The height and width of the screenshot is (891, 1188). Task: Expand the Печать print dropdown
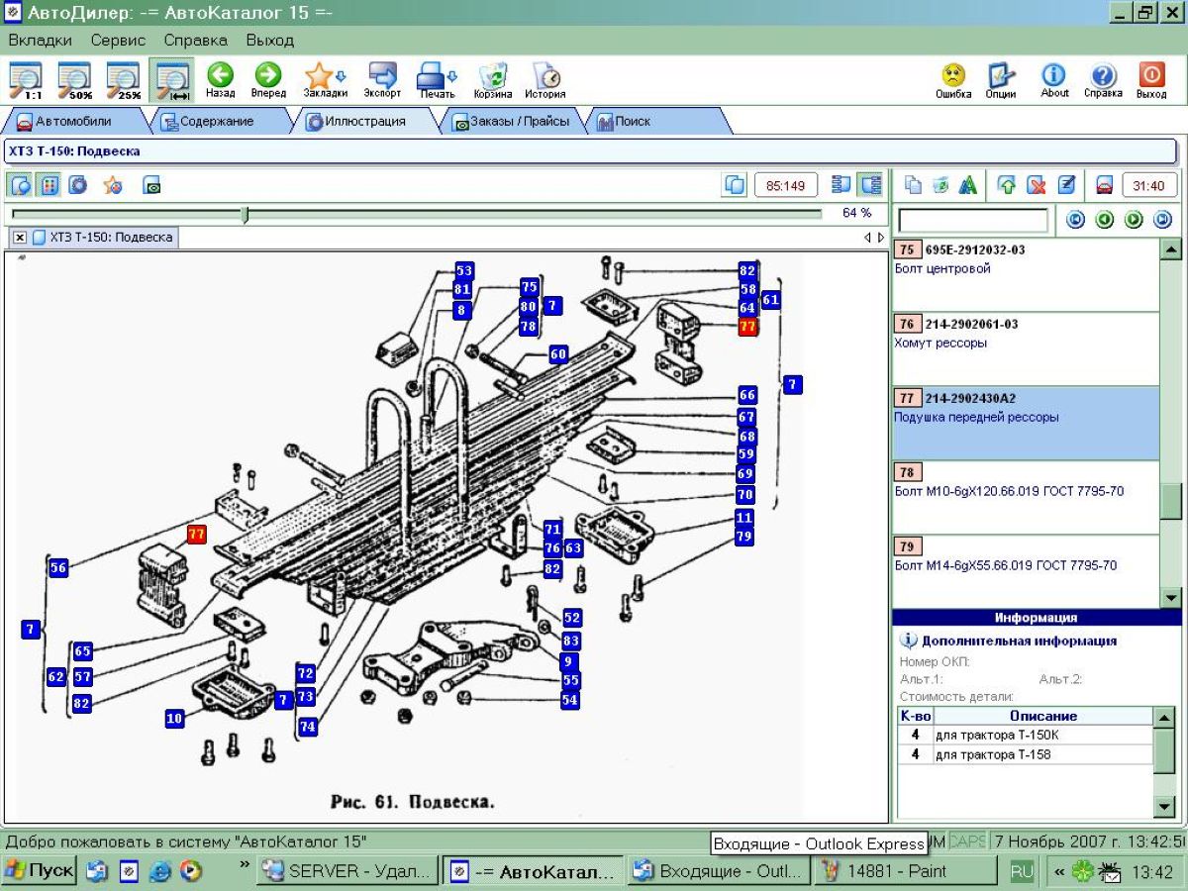click(452, 76)
